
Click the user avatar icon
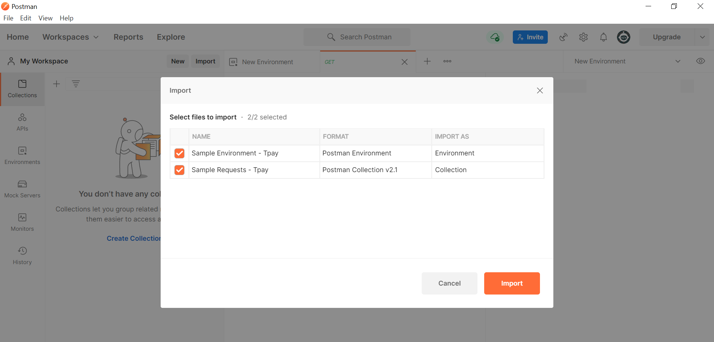[x=624, y=37]
